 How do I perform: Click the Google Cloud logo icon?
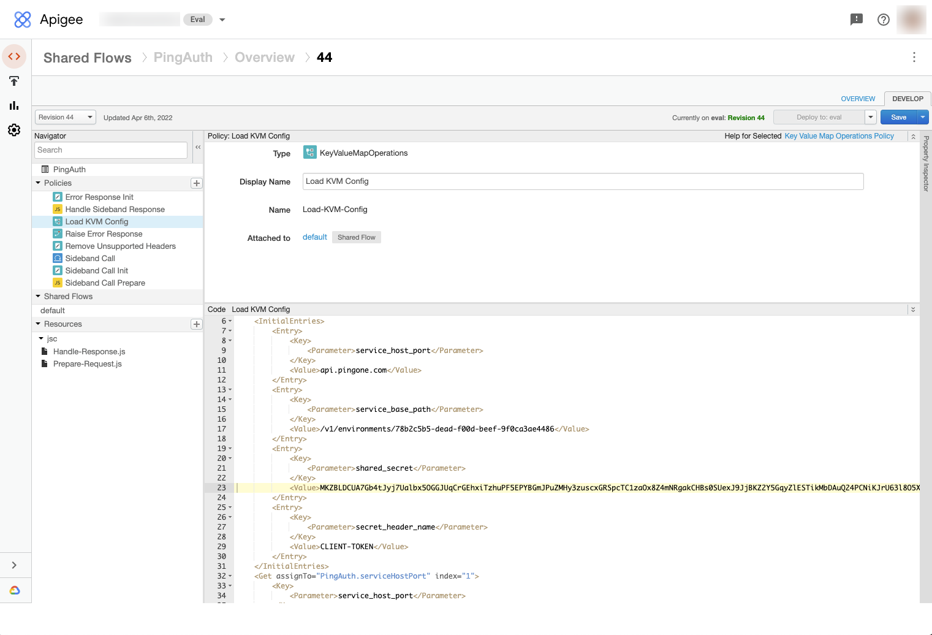click(x=15, y=590)
